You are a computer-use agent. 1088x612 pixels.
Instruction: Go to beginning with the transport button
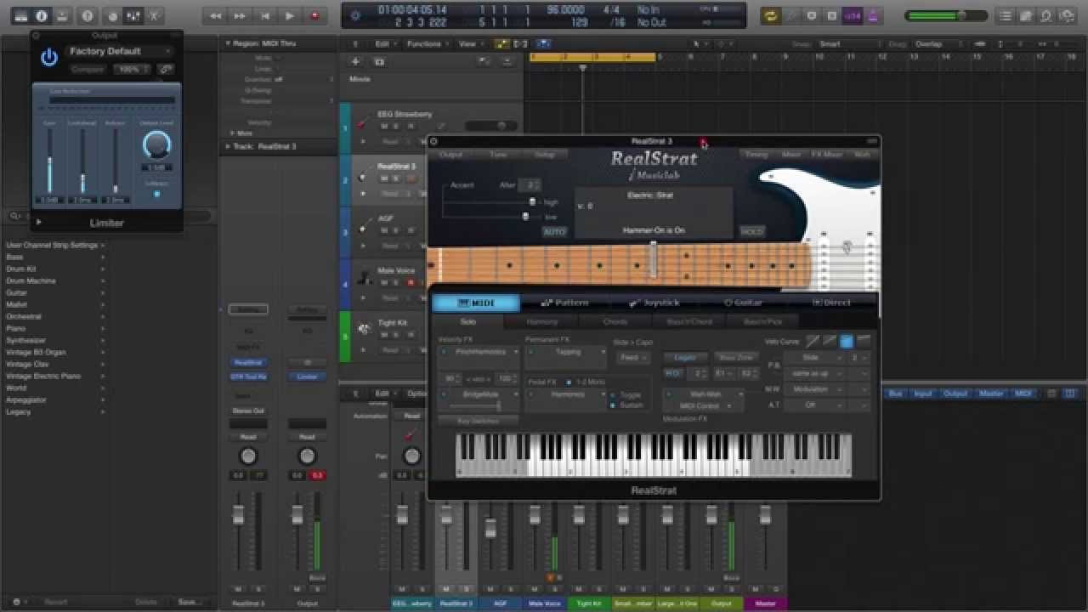265,15
